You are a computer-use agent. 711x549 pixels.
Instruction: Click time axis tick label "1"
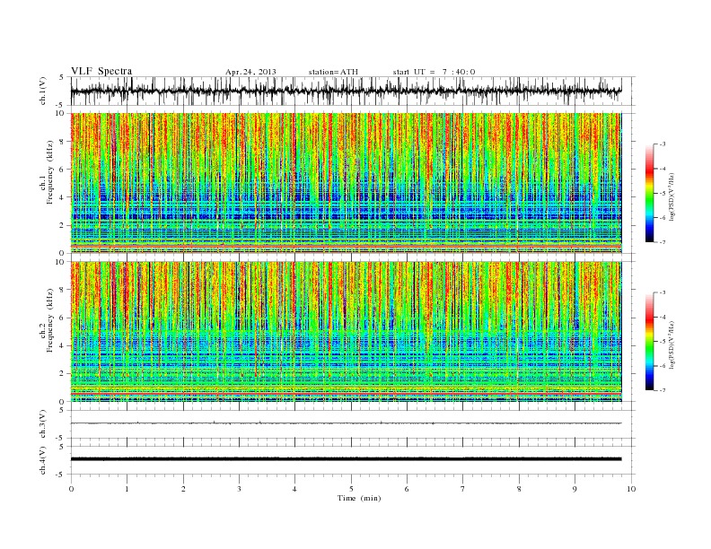tap(127, 489)
